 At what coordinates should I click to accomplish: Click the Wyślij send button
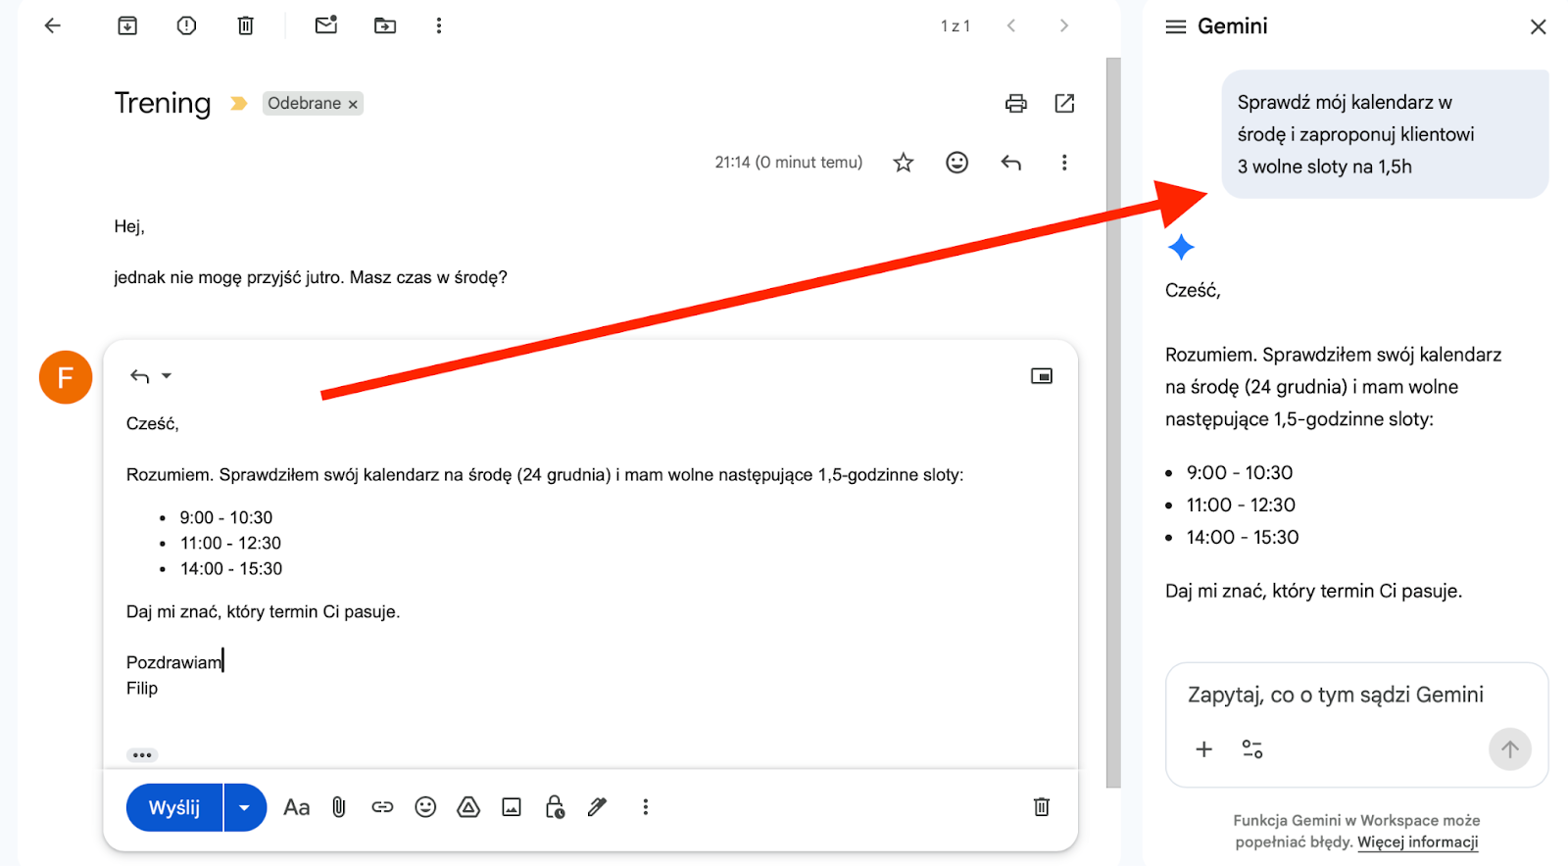174,807
